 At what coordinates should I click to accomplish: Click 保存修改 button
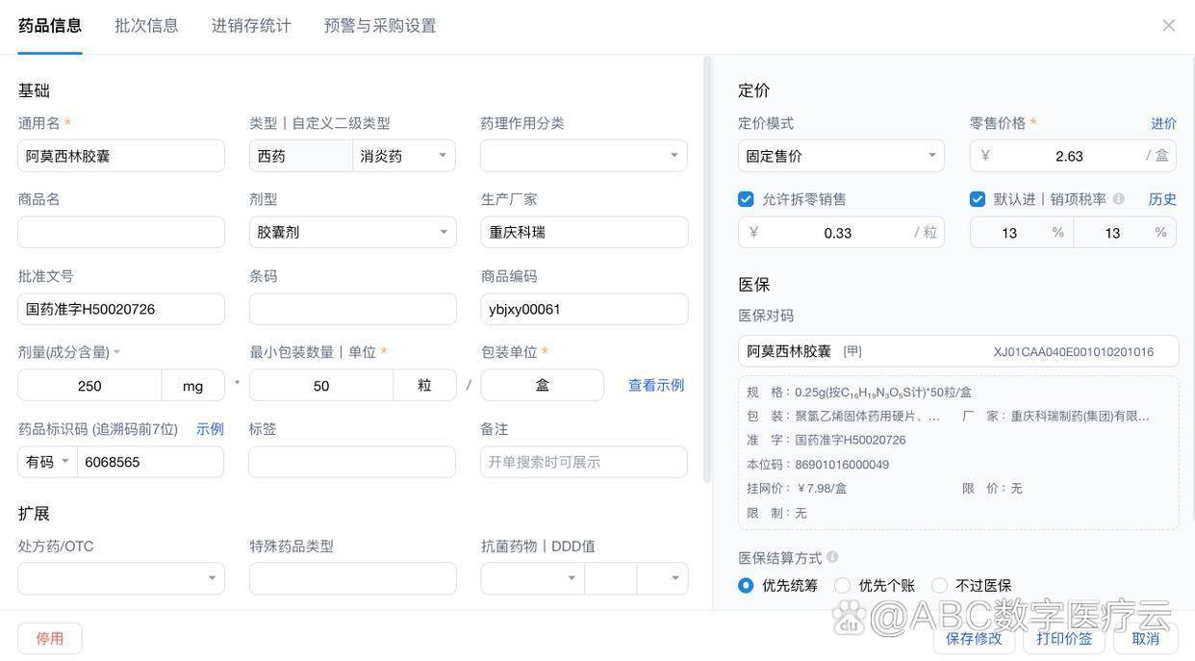click(x=974, y=638)
